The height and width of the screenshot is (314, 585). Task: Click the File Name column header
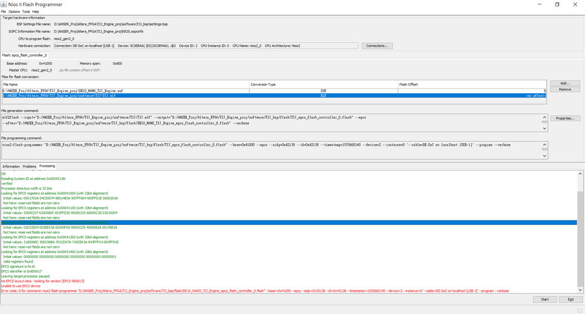[x=125, y=84]
